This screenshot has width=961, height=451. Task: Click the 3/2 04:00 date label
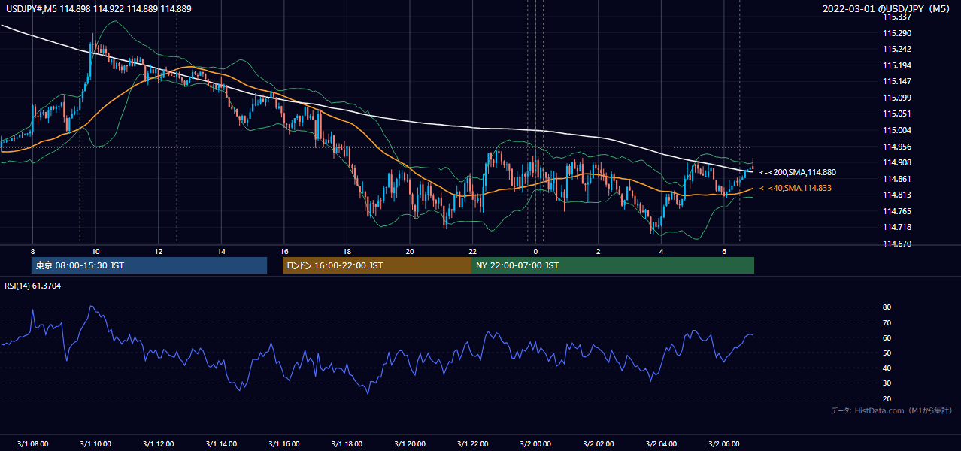pos(661,443)
